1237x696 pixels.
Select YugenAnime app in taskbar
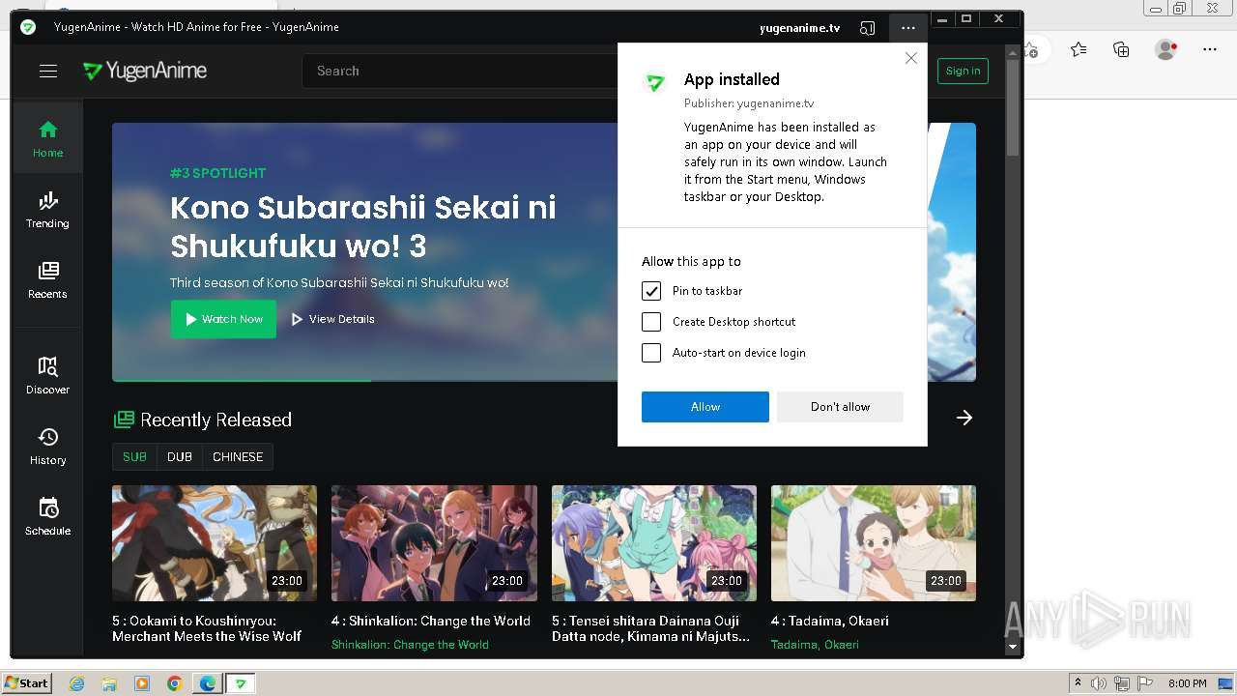click(241, 683)
